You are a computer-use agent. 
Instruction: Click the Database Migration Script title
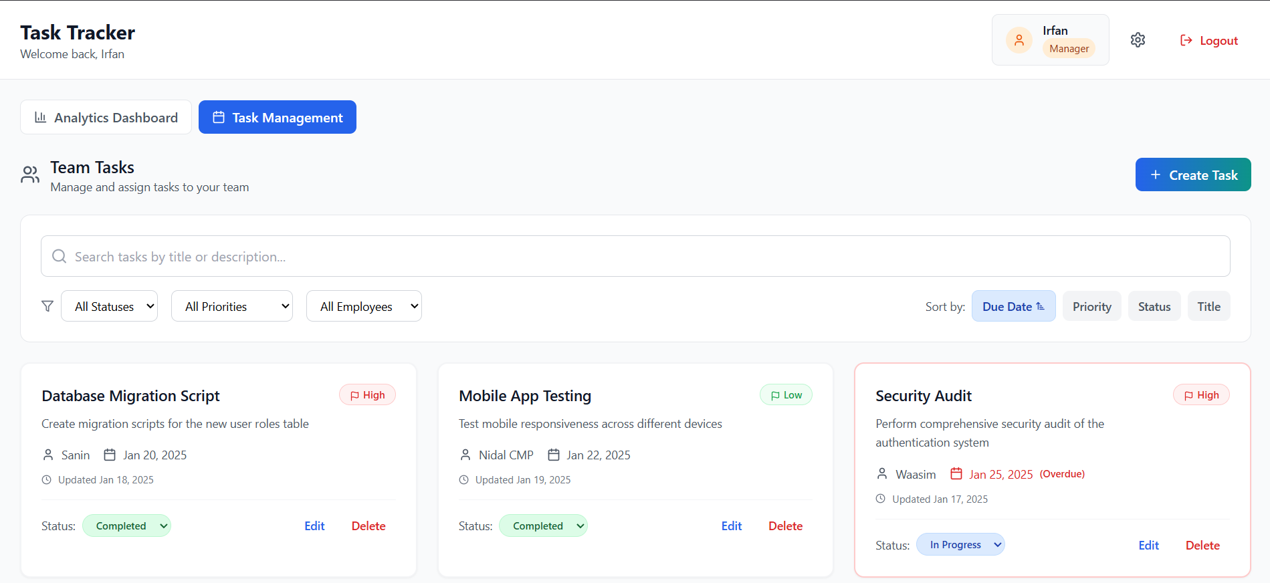[130, 396]
